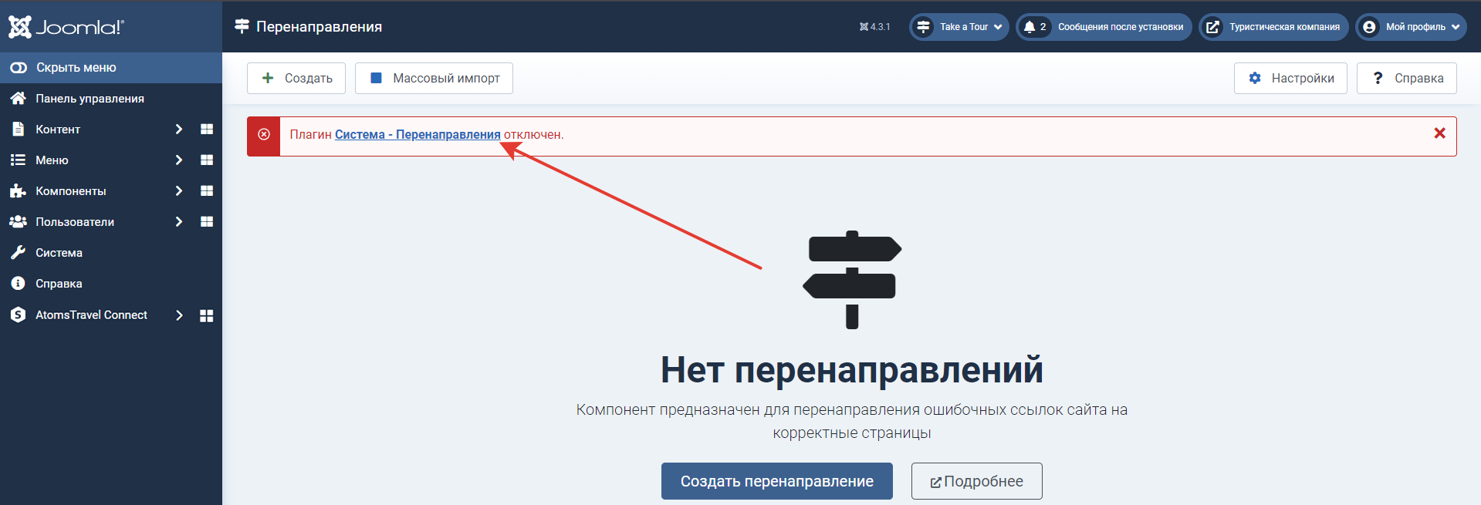Screen dimensions: 1481x505
Task: Click the info icon beside Справка
Action: [x=18, y=284]
